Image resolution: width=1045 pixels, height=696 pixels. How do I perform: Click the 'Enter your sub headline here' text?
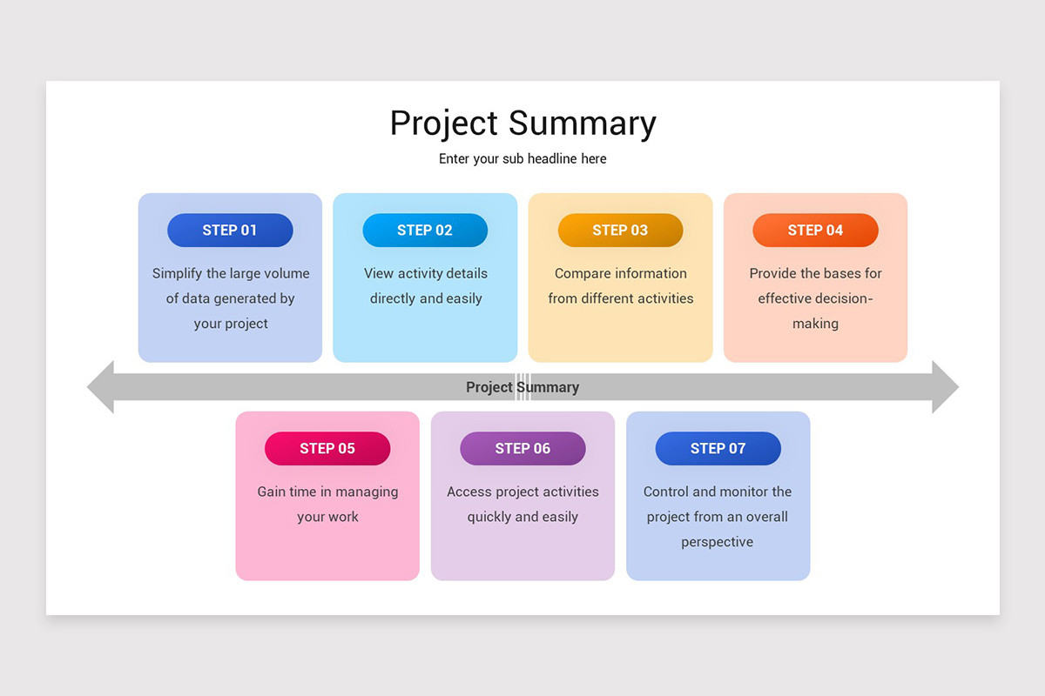(522, 159)
